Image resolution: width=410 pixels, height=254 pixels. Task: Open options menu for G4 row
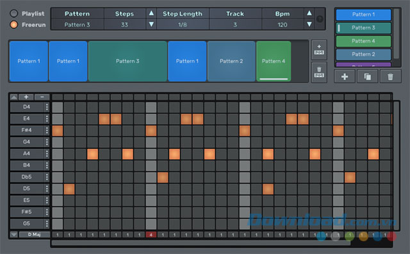(47, 142)
